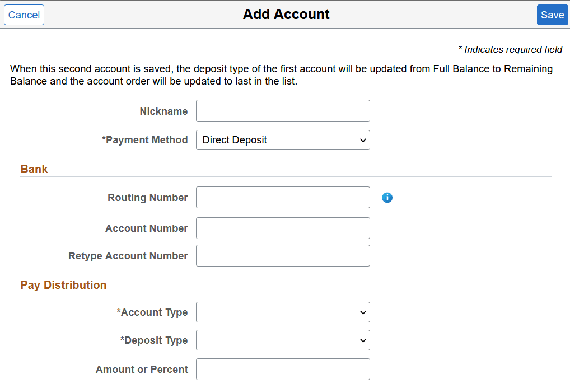
Task: Click the Retype Account Number field
Action: point(282,255)
